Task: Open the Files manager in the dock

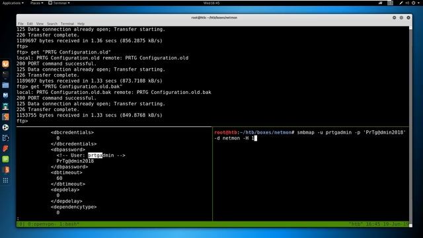Action: pos(5,85)
